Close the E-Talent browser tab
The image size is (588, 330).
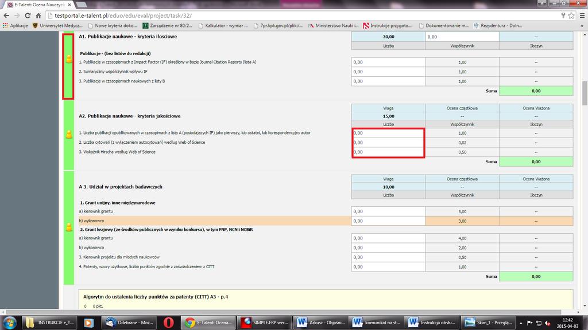(x=69, y=5)
